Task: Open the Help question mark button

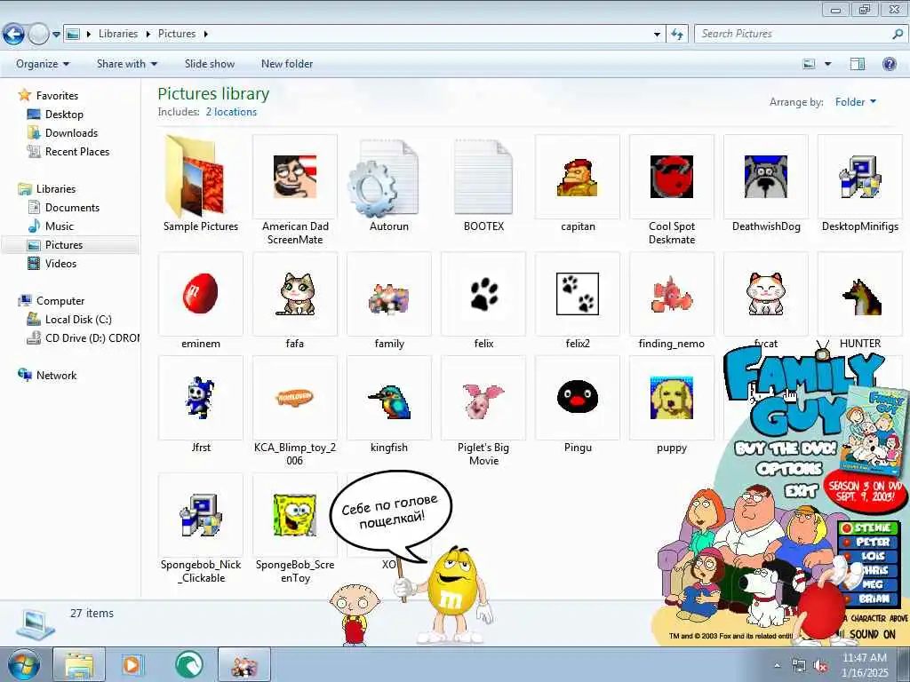Action: coord(889,64)
